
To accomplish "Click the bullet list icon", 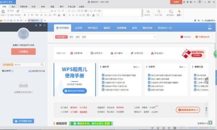I will click(70, 11).
